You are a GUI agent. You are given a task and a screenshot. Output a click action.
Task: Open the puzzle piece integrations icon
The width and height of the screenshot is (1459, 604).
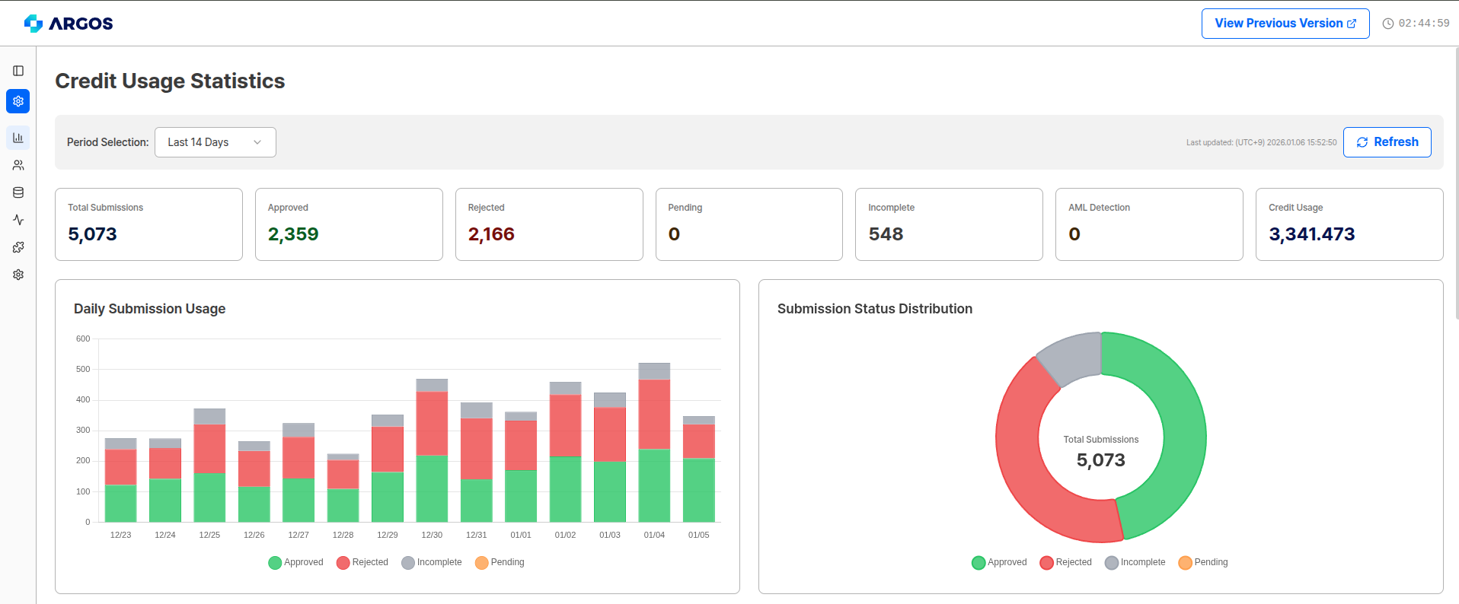pyautogui.click(x=18, y=247)
